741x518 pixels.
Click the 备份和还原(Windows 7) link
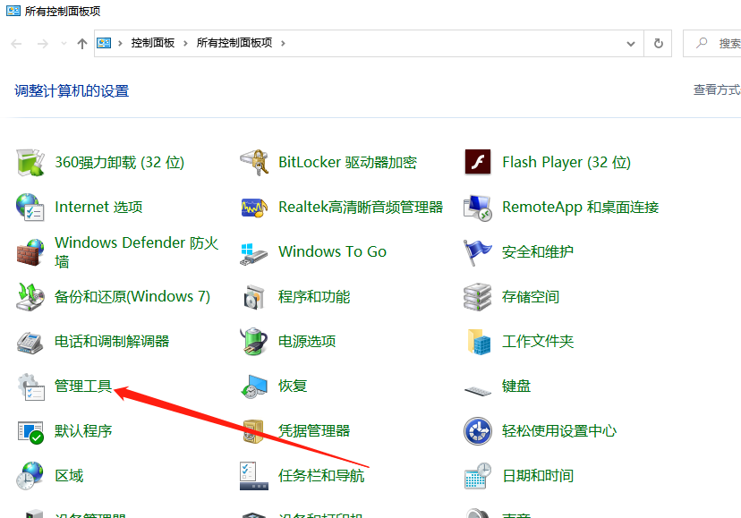[132, 297]
